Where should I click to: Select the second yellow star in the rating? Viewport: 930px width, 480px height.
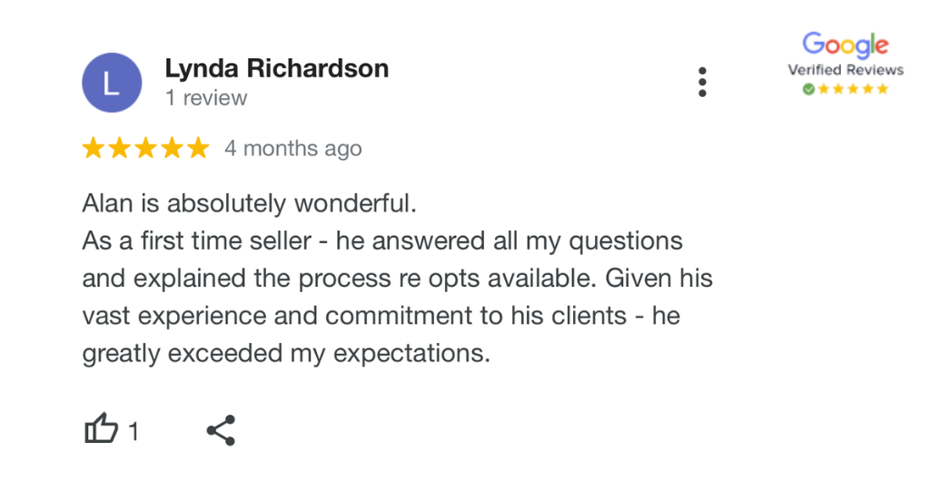[x=119, y=148]
